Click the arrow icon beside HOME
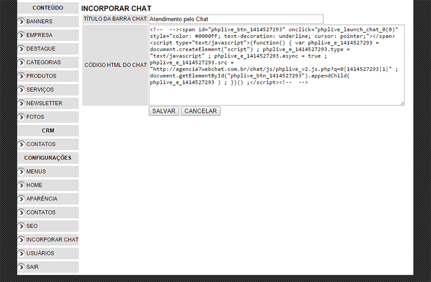The height and width of the screenshot is (282, 431). pyautogui.click(x=21, y=185)
